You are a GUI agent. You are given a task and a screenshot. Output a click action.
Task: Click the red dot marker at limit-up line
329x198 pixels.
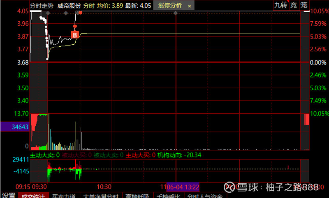[x=80, y=13]
